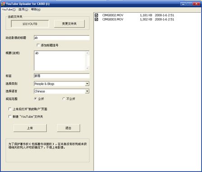Select the 公开 public radio button
This screenshot has height=172, width=202.
tap(35, 99)
